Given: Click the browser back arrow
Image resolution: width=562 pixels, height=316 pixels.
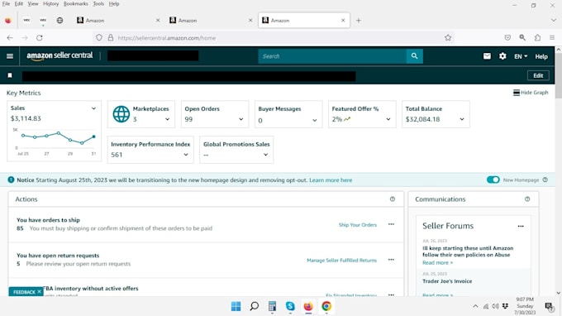Looking at the screenshot, I should tap(10, 38).
